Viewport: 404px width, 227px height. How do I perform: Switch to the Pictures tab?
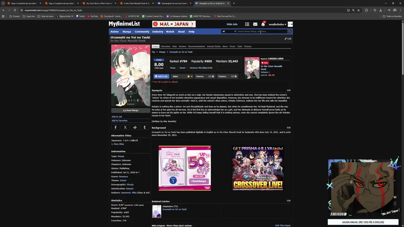[x=247, y=46]
